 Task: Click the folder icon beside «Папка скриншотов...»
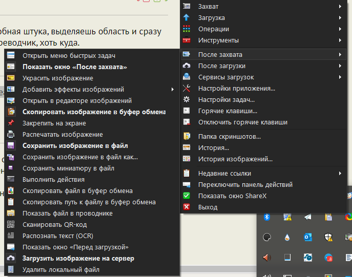click(187, 137)
